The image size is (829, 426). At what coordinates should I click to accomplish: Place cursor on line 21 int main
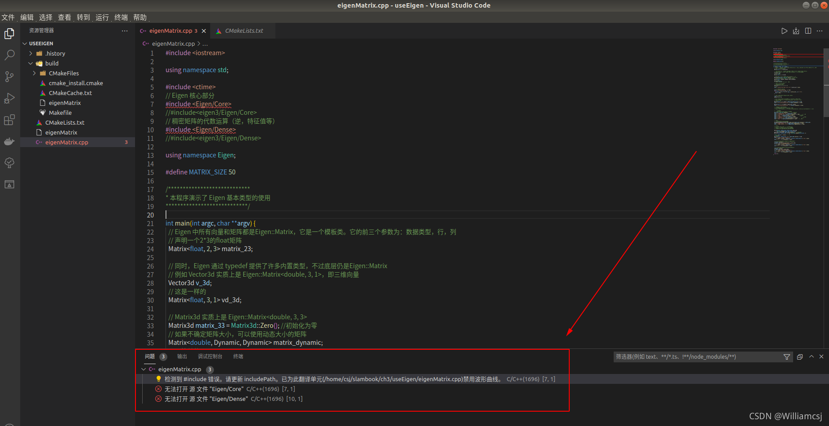pos(210,223)
